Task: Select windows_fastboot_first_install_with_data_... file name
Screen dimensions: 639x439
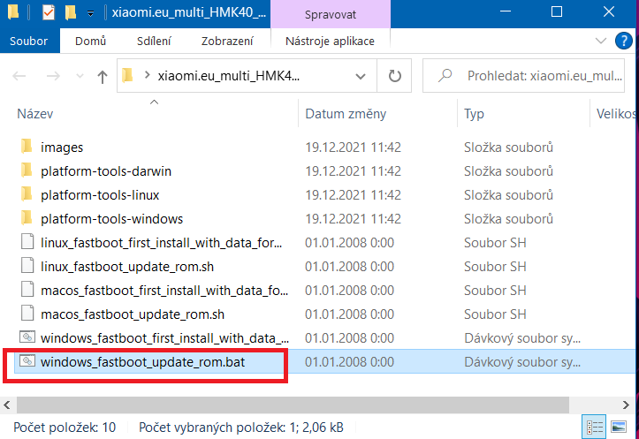Action: point(164,338)
